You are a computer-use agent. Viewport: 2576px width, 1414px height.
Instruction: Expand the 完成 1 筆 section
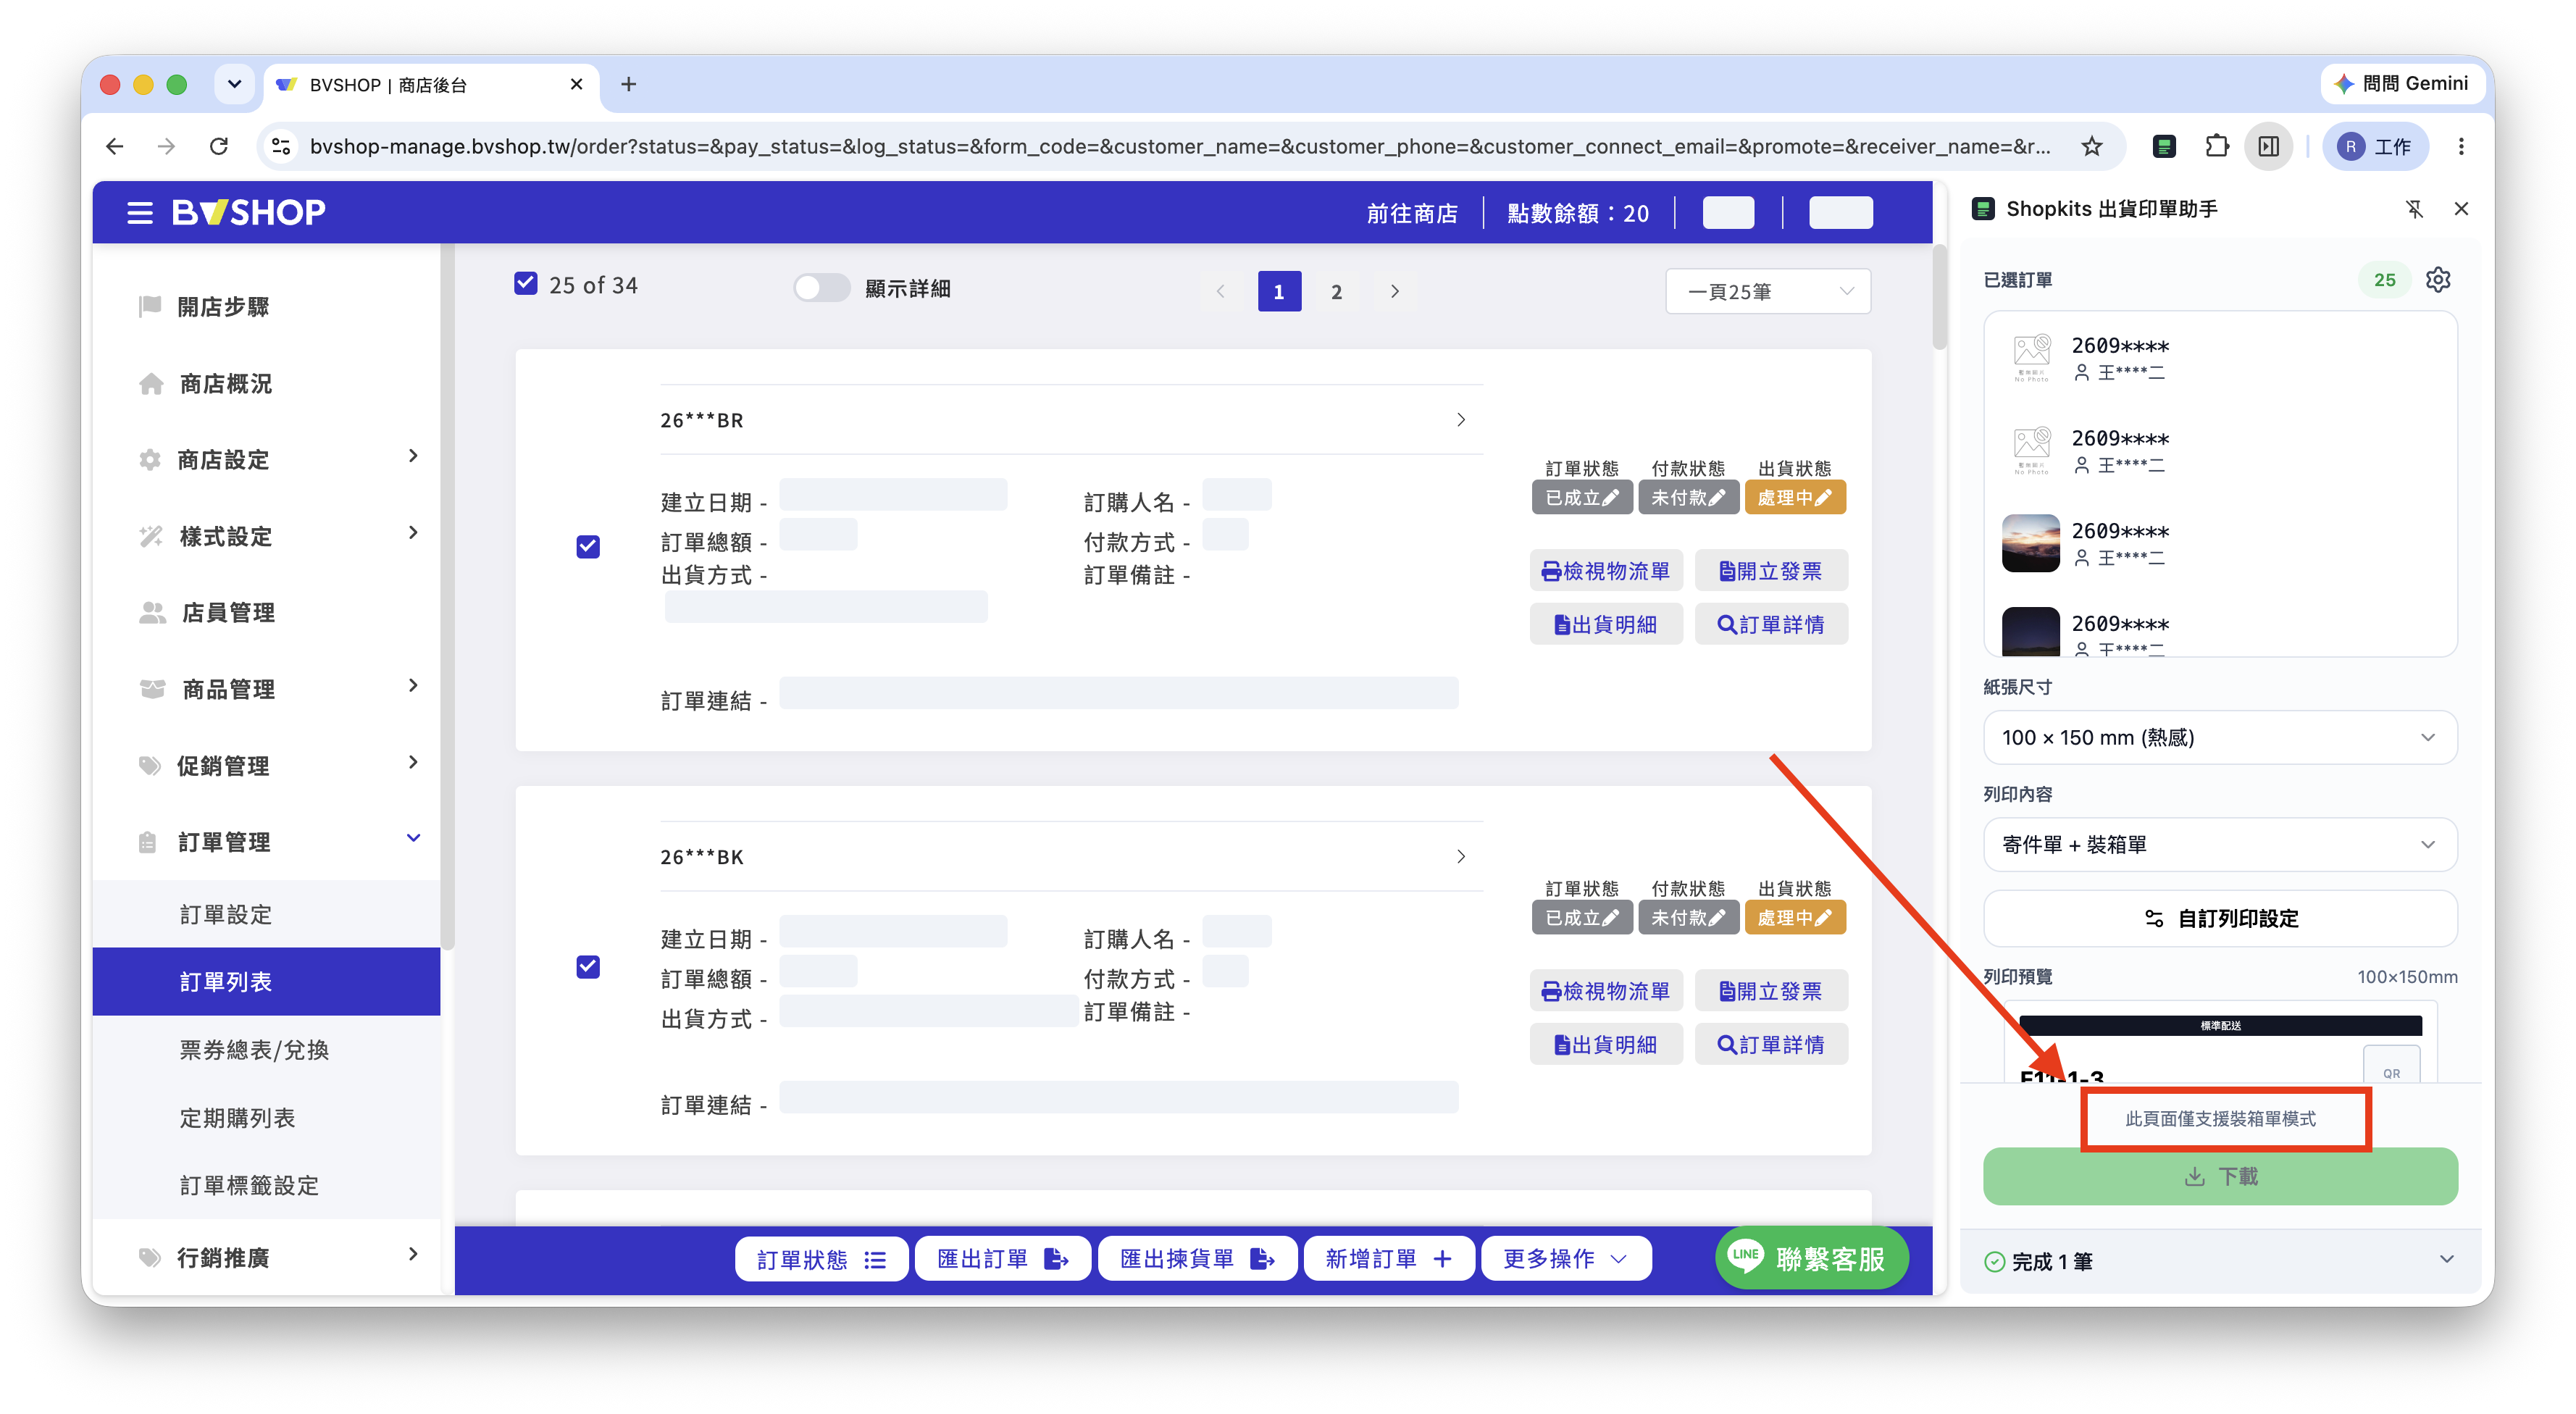(x=2219, y=1260)
